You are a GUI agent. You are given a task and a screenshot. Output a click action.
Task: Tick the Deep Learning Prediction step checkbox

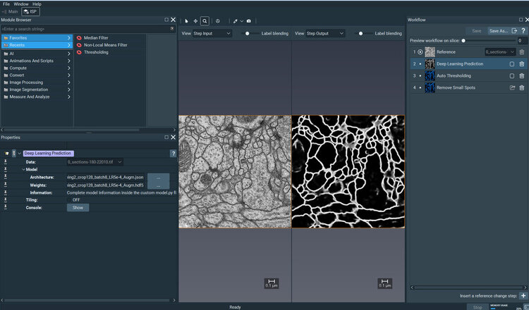(x=511, y=63)
